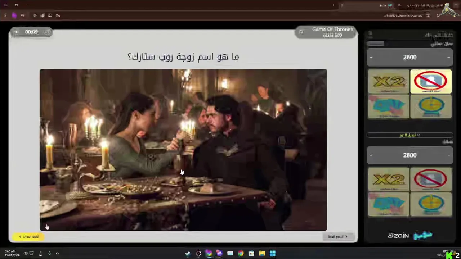Add points to the 2800 team score
461x259 pixels.
[x=371, y=155]
